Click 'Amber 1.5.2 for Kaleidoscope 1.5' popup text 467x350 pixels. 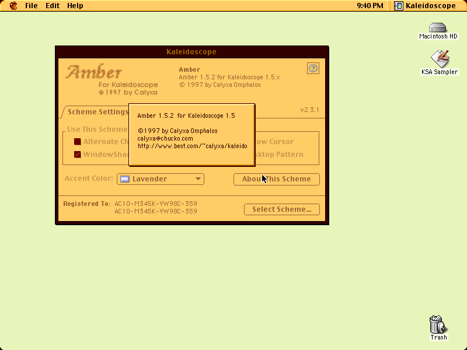pos(186,116)
